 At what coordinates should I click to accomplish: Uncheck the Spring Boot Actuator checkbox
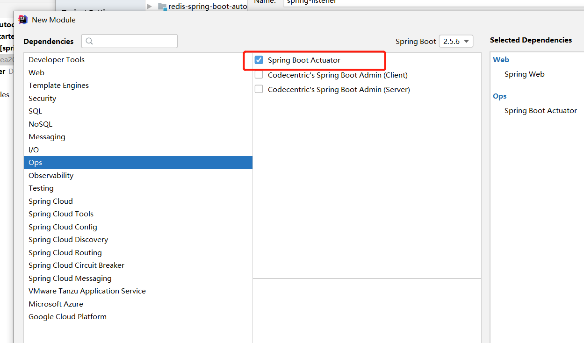click(x=259, y=60)
